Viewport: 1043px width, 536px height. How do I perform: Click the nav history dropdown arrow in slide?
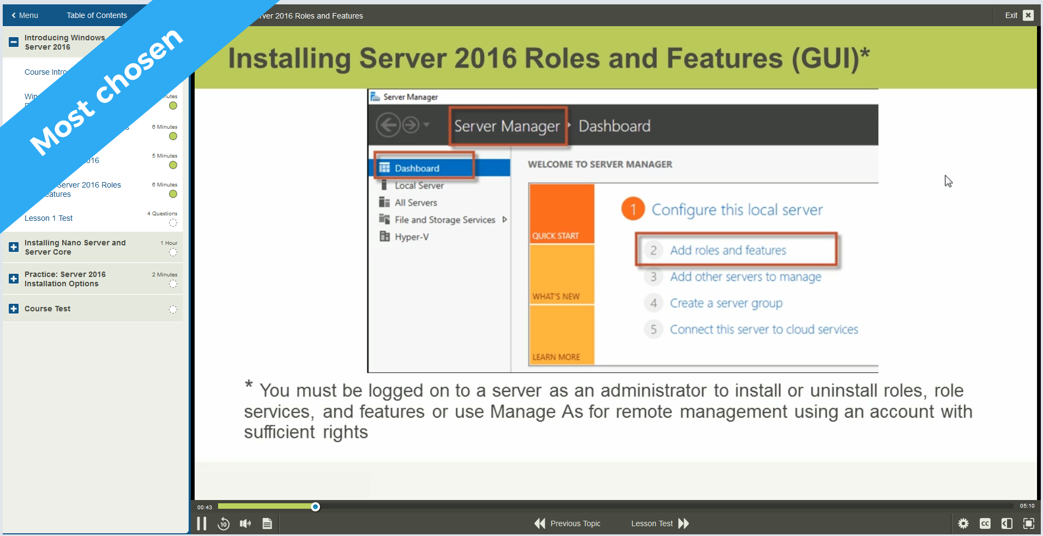(426, 125)
